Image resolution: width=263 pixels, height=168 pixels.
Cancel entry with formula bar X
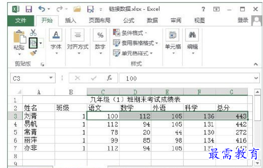pos(78,78)
